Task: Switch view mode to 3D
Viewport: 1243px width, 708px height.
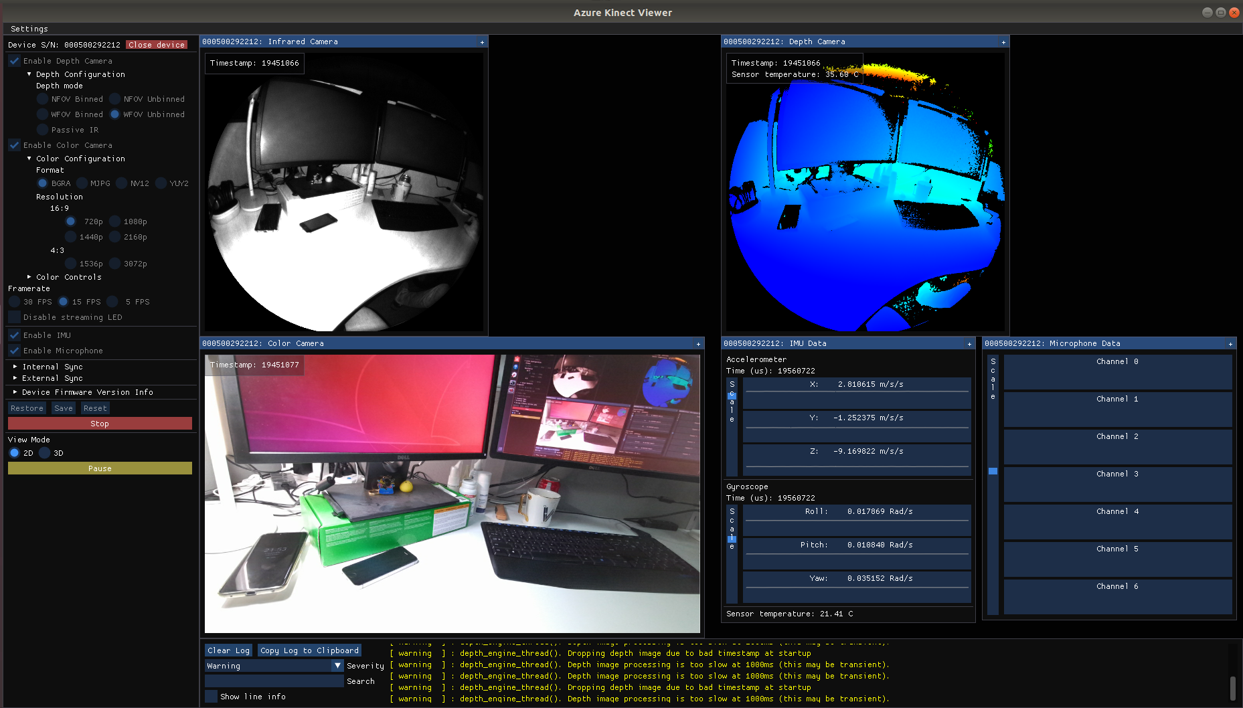Action: point(46,452)
